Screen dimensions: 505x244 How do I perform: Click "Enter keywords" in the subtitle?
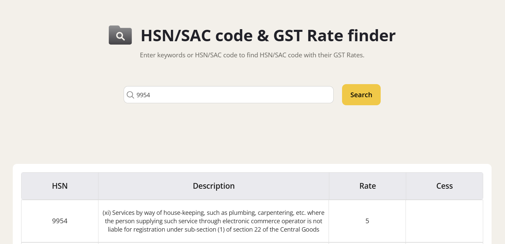coord(163,55)
